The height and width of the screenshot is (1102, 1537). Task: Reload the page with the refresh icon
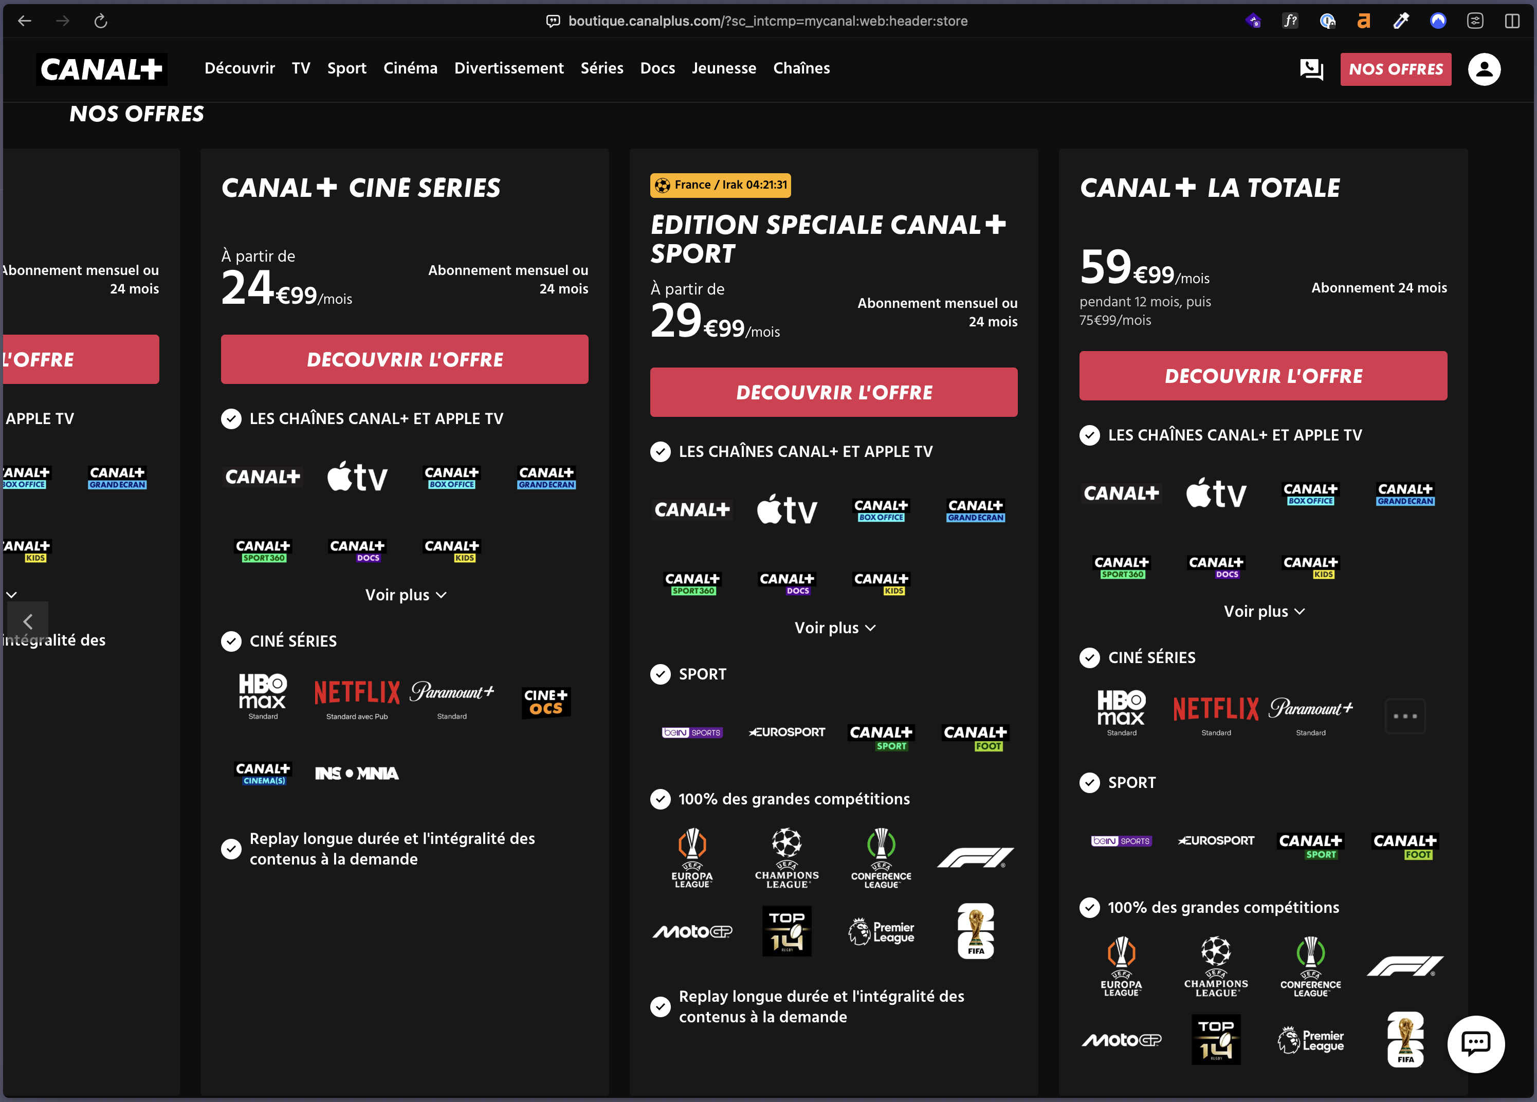tap(100, 21)
